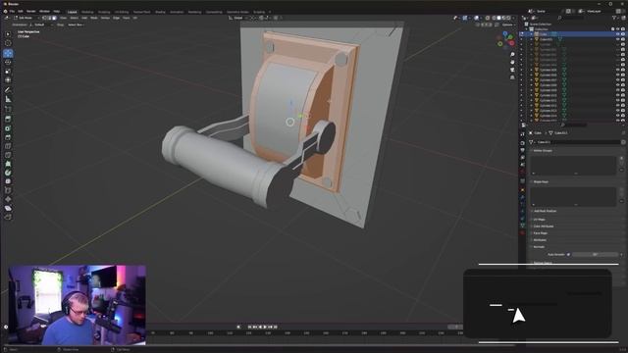Open Global transform orientation dropdown
628x353 pixels.
tap(238, 18)
